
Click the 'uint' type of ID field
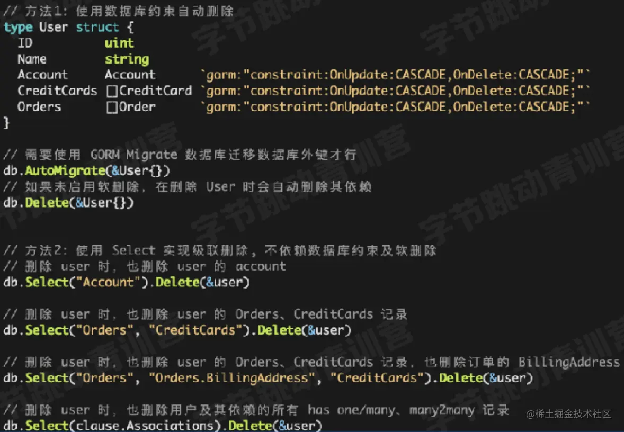[x=119, y=43]
